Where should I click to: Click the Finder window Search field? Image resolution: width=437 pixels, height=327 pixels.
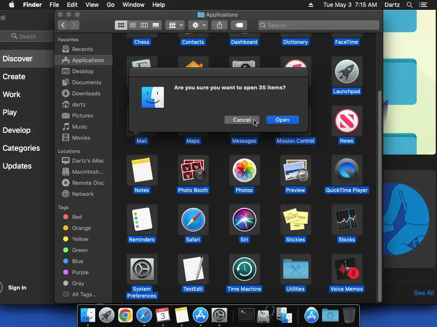pyautogui.click(x=318, y=25)
